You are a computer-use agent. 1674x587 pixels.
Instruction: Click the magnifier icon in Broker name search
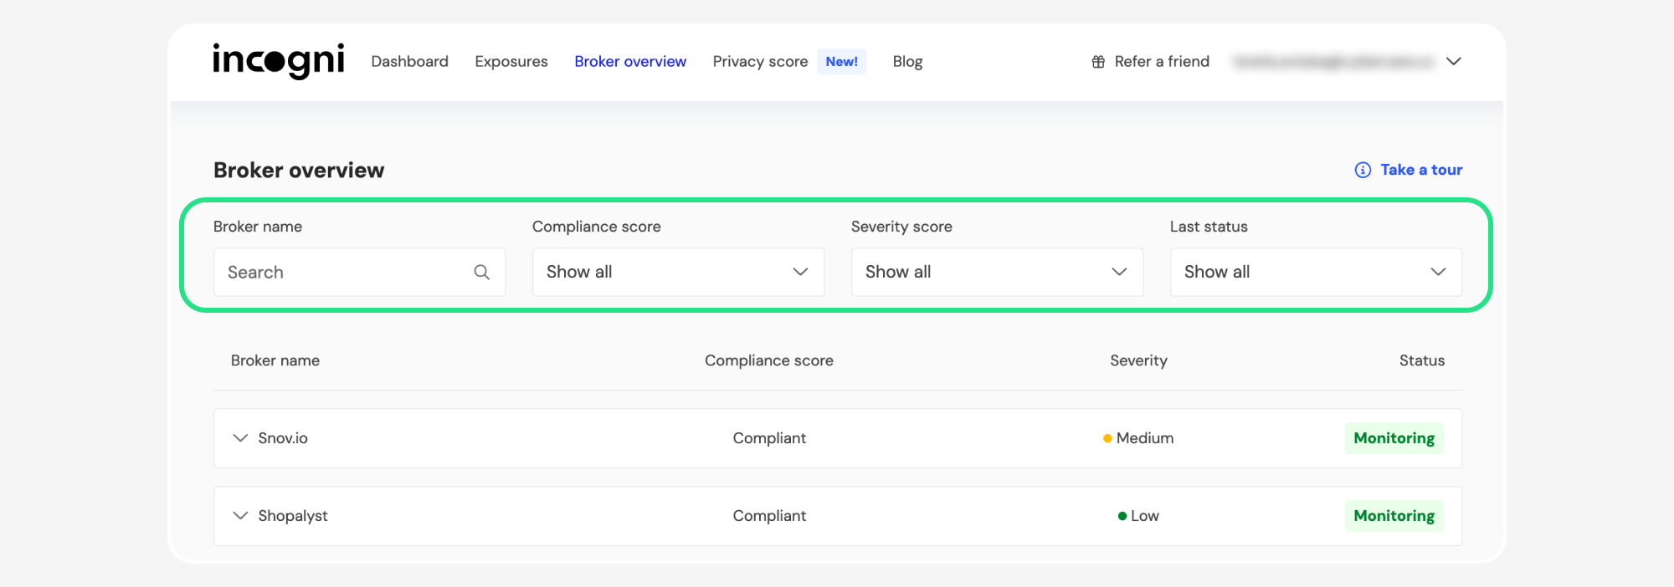point(481,272)
